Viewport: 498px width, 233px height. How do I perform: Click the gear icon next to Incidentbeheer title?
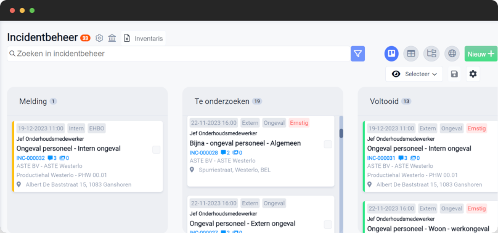99,38
